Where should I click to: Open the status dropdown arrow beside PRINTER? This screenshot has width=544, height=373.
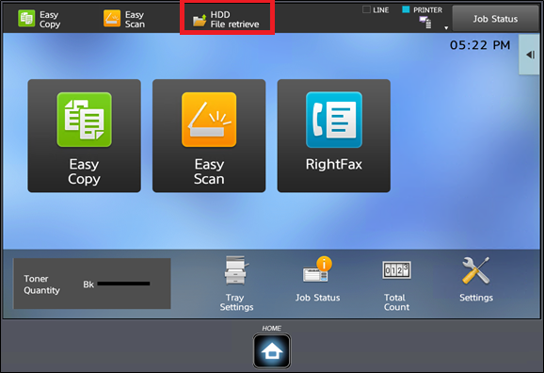(446, 27)
